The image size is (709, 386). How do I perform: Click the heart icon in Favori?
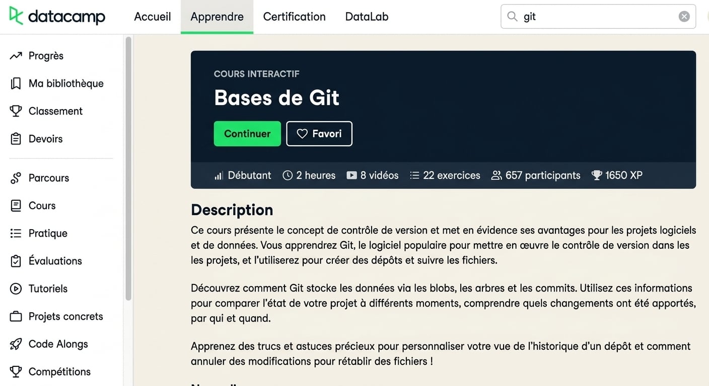(x=302, y=134)
